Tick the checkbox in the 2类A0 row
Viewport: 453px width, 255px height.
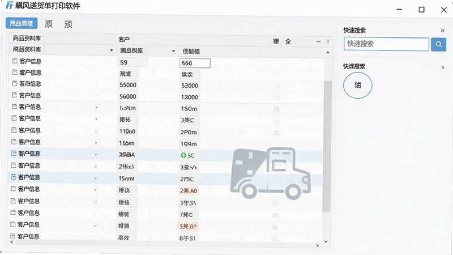click(x=13, y=189)
